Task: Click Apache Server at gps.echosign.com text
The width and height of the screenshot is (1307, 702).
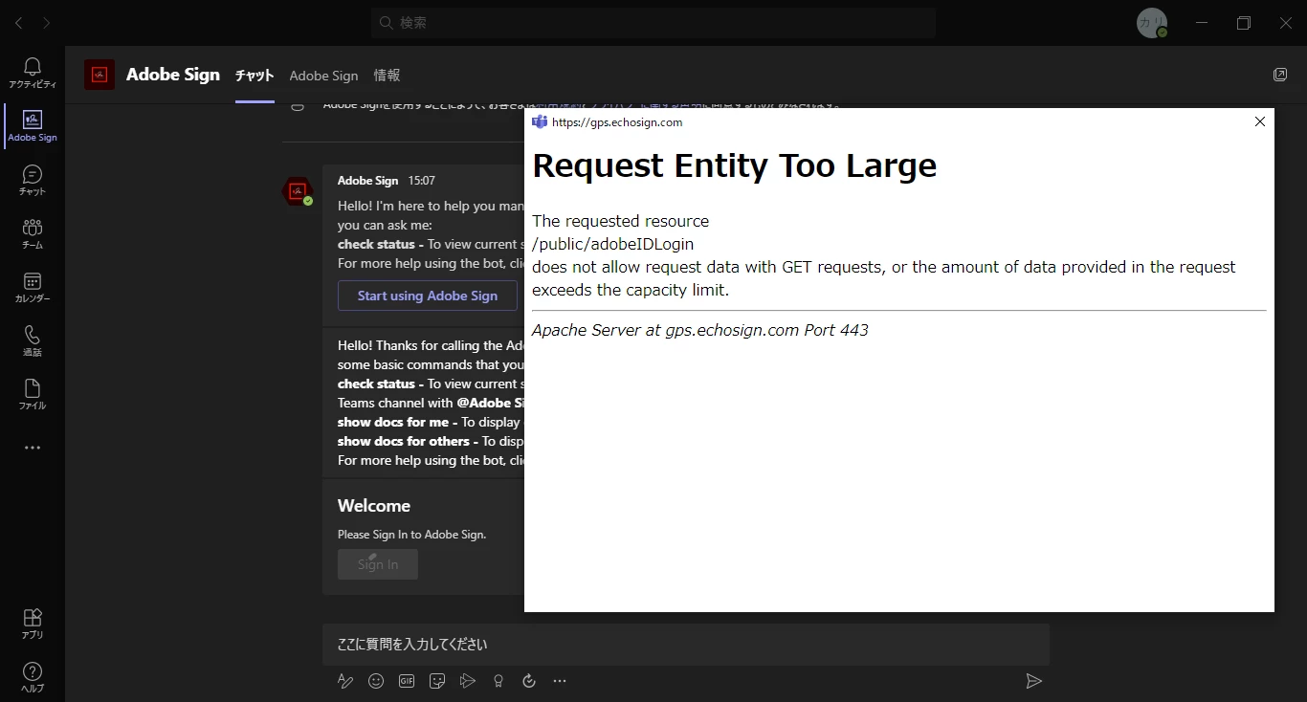Action: pyautogui.click(x=700, y=330)
